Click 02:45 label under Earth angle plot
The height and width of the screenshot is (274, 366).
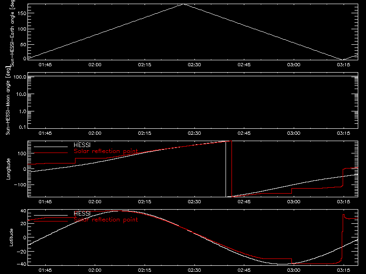(244, 65)
